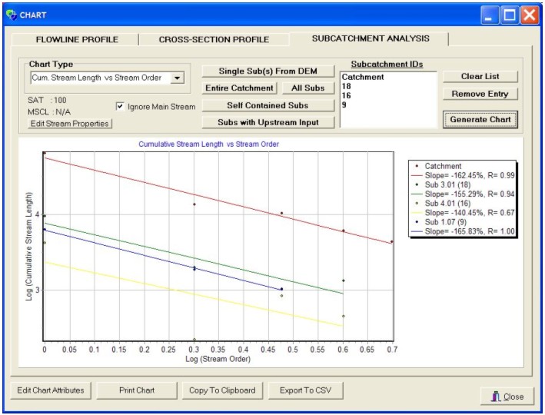This screenshot has height=415, width=545.
Task: Select the Chart Type combo box field
Action: coord(99,78)
